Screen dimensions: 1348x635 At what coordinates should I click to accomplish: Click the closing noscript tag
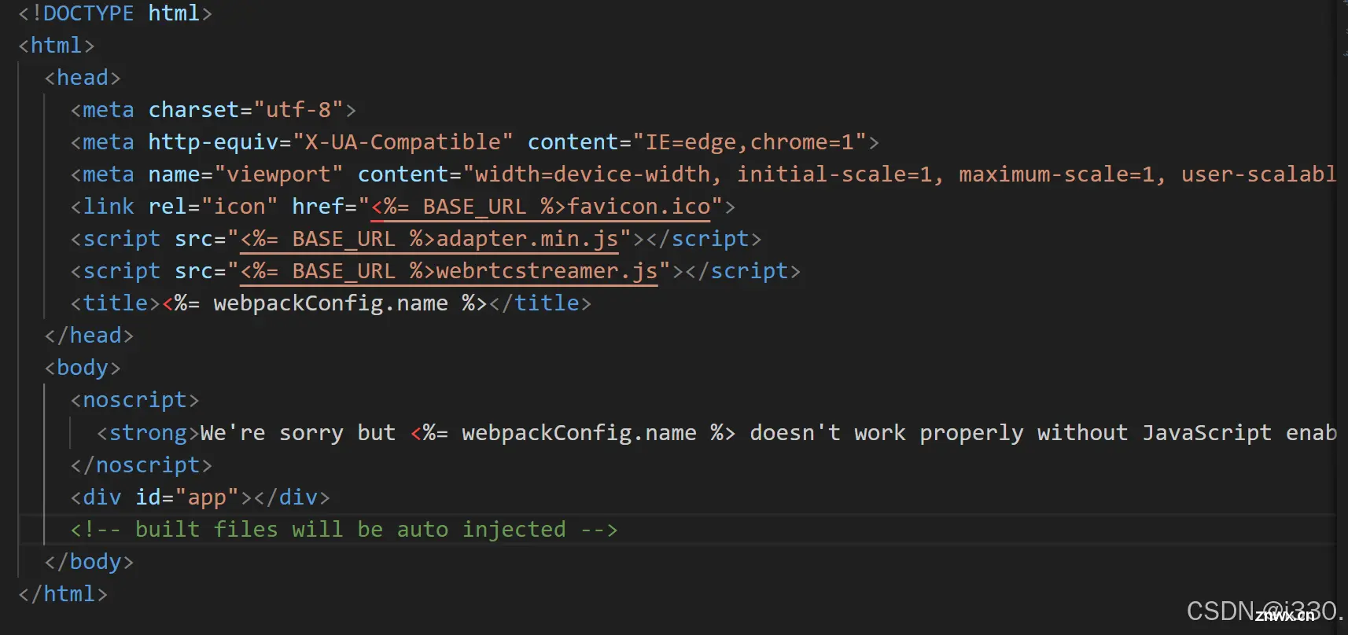tap(141, 465)
